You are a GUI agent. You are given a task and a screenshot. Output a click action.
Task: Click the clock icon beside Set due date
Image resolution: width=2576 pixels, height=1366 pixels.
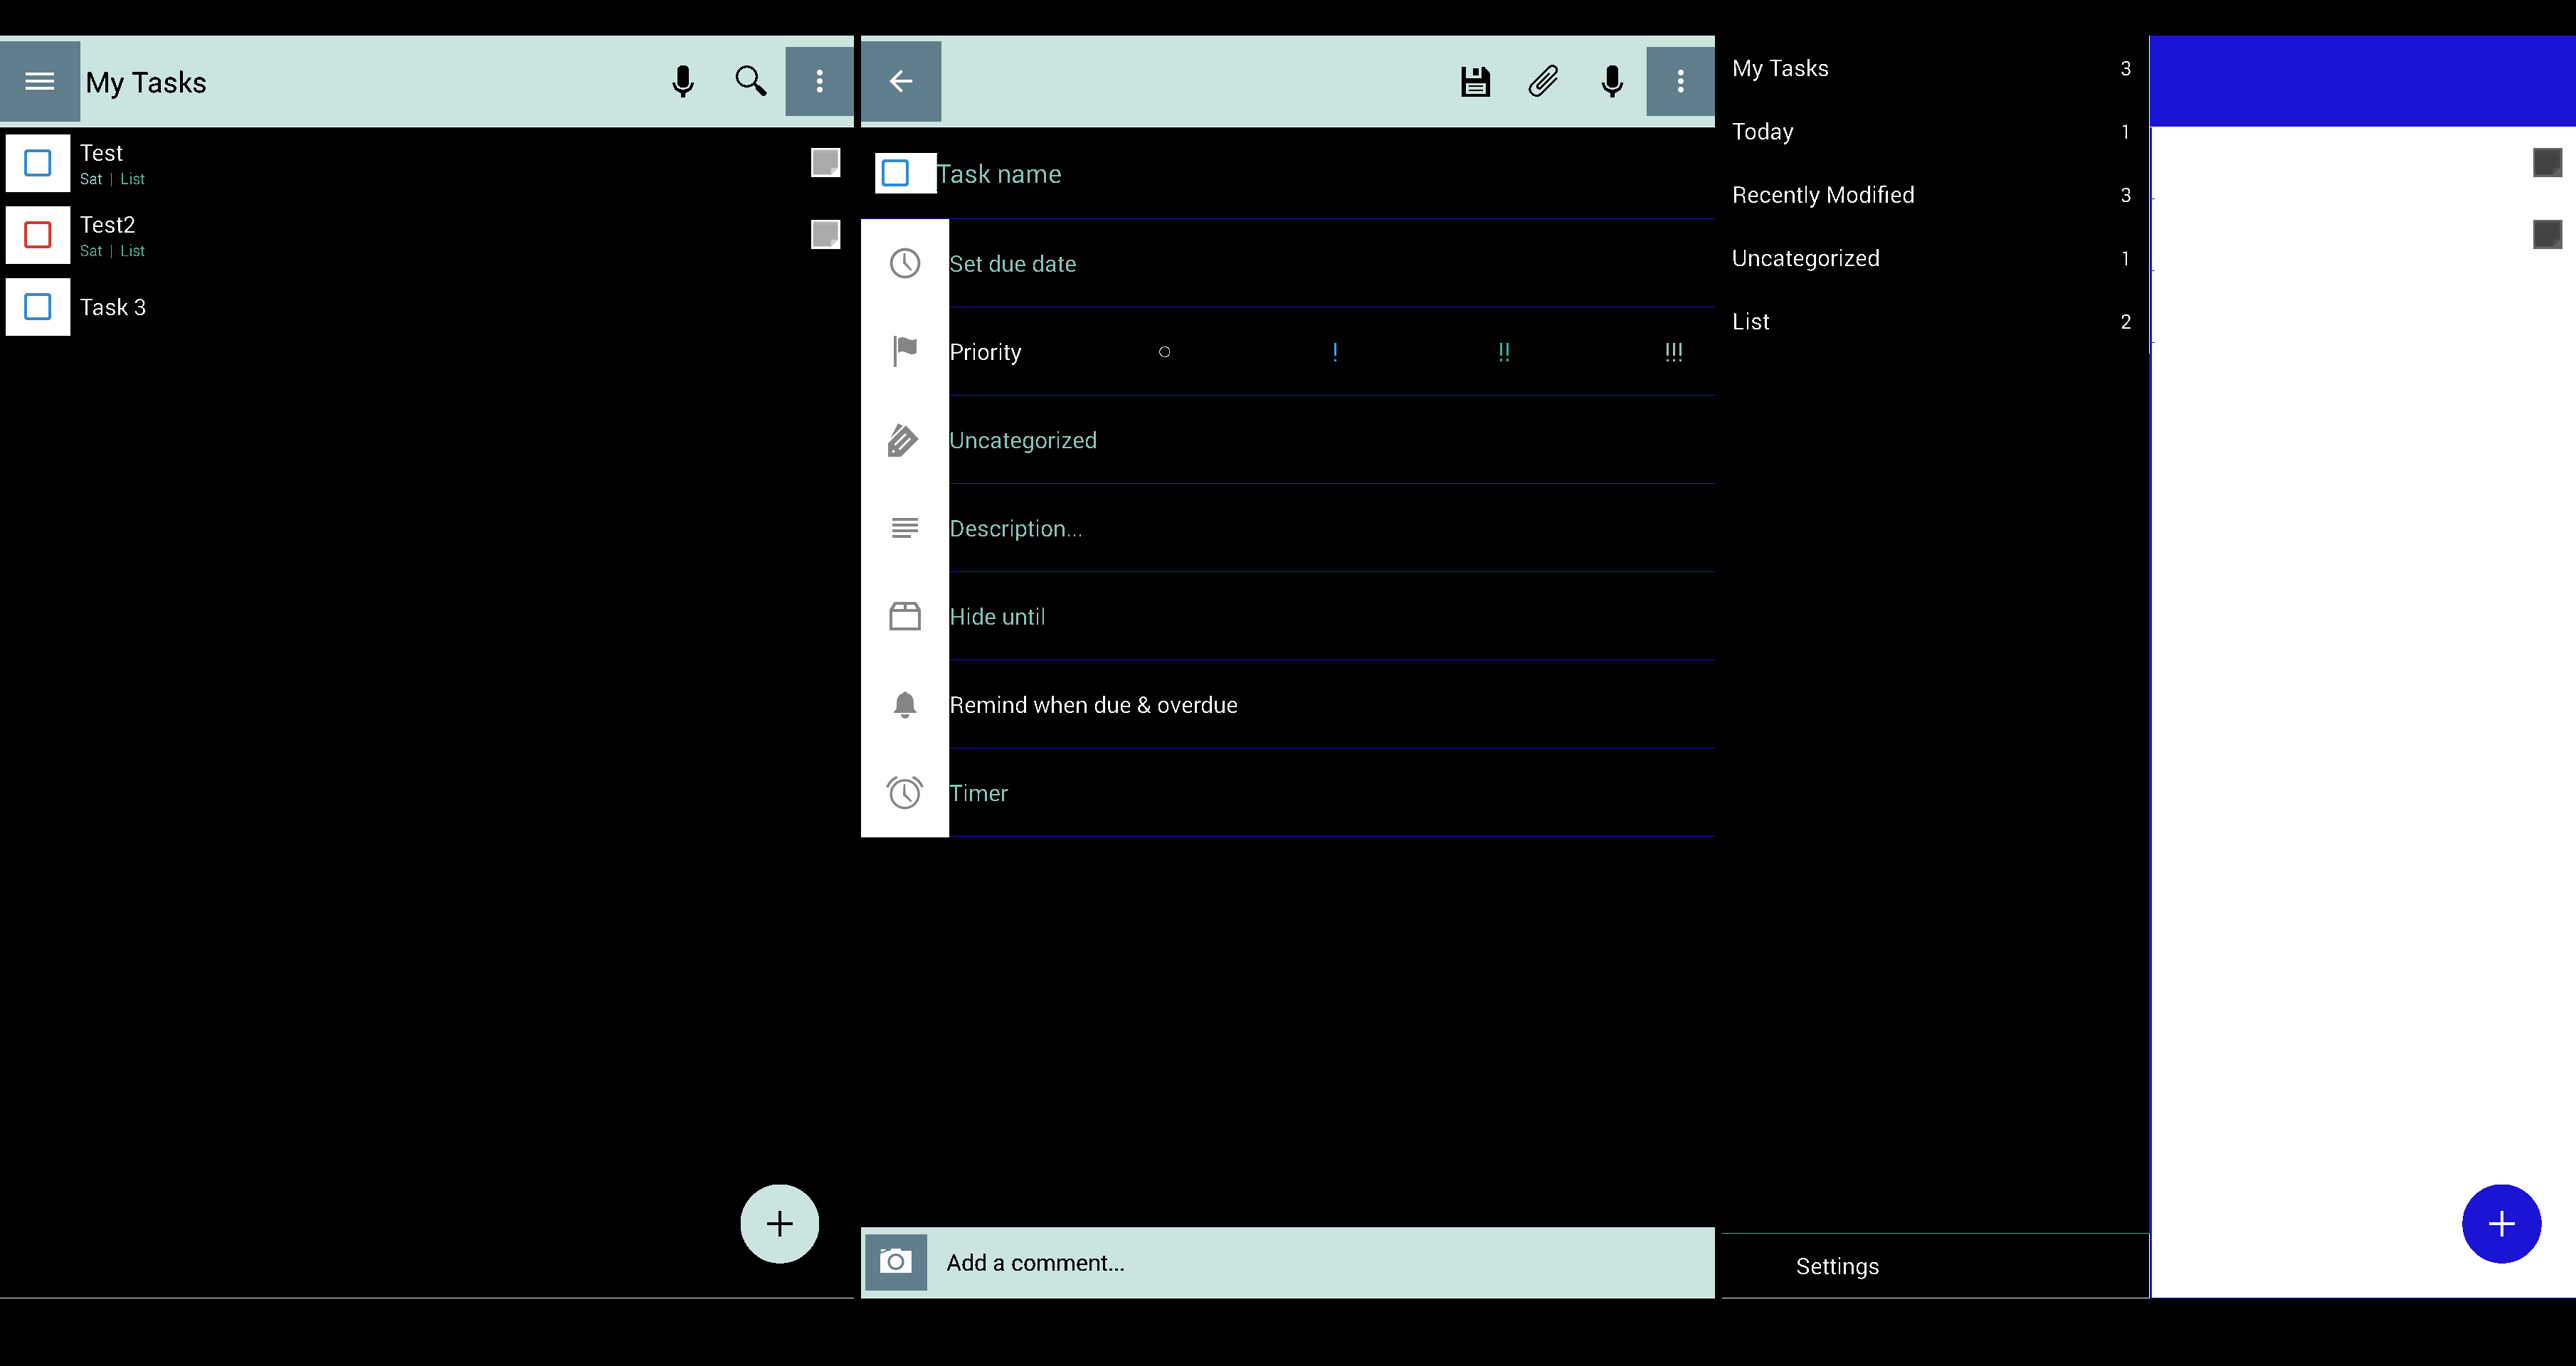coord(905,263)
